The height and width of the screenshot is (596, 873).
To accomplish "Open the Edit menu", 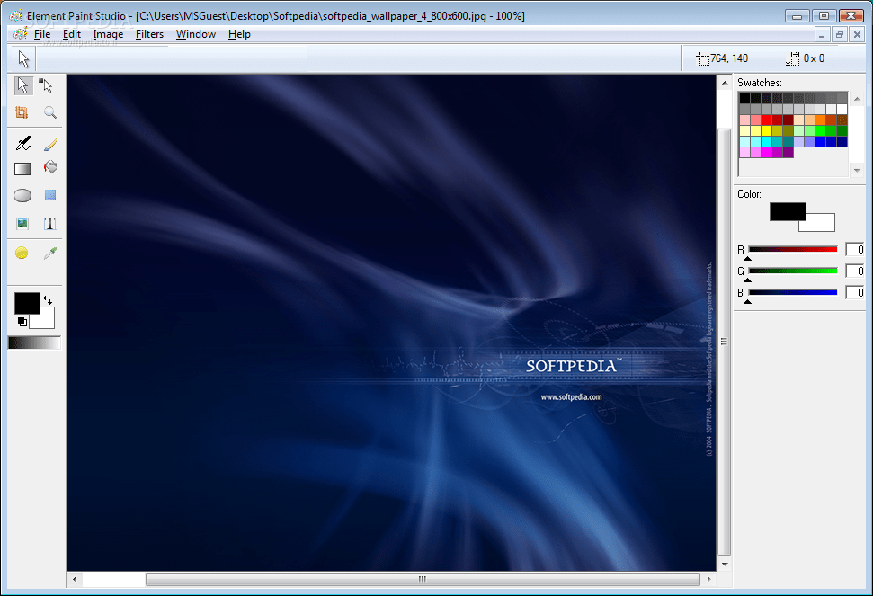I will tap(72, 34).
